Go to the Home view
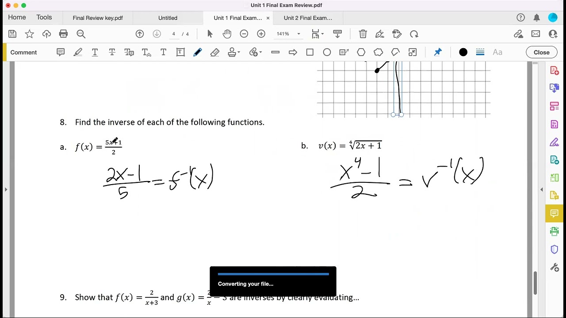The width and height of the screenshot is (566, 318). coord(17,17)
